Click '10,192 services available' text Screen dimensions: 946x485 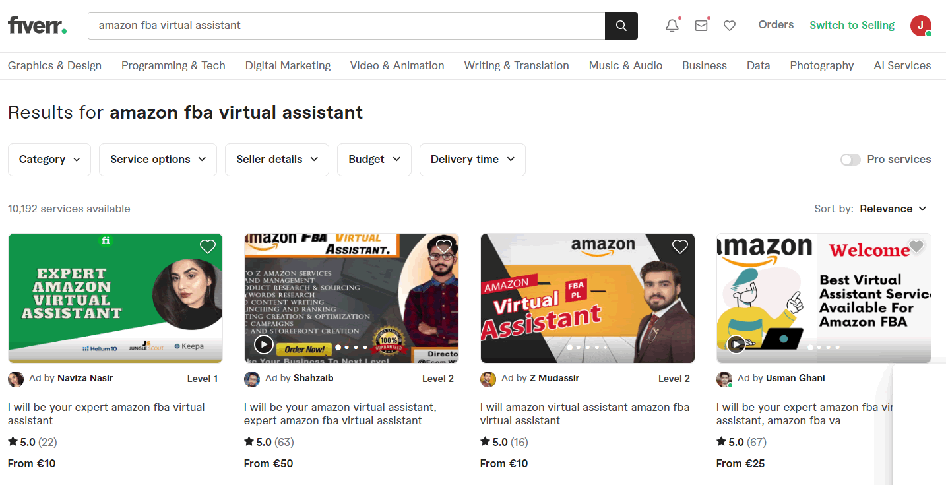[x=69, y=209]
